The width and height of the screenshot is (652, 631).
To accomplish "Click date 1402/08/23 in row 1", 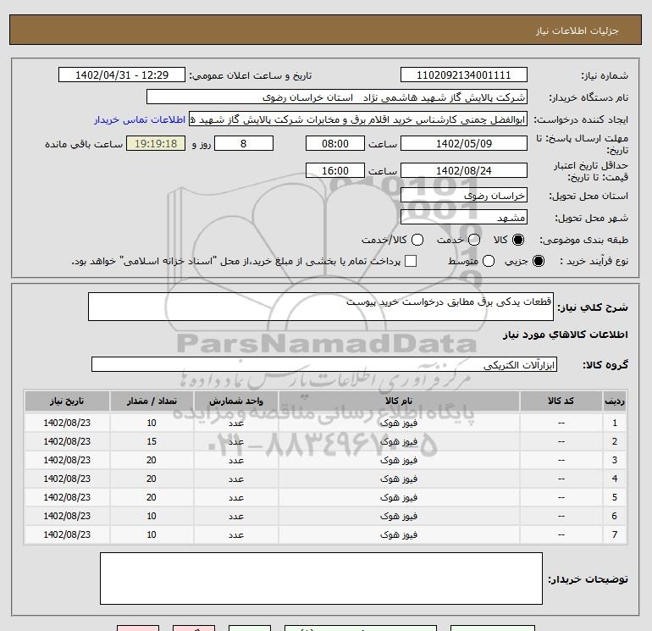I will (67, 423).
